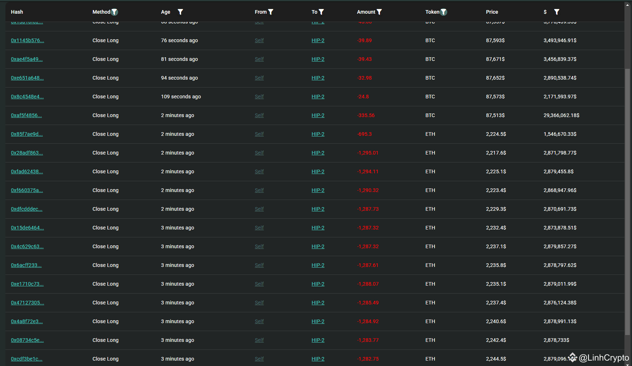Screen dimensions: 632x366
Task: Open transaction hash 0xf660375a...
Action: tap(27, 190)
